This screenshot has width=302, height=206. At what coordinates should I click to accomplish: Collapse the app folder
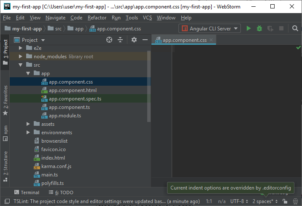point(28,73)
